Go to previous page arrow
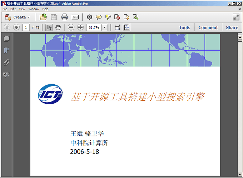Screen dimensions: 243x178 pyautogui.click(x=7, y=27)
